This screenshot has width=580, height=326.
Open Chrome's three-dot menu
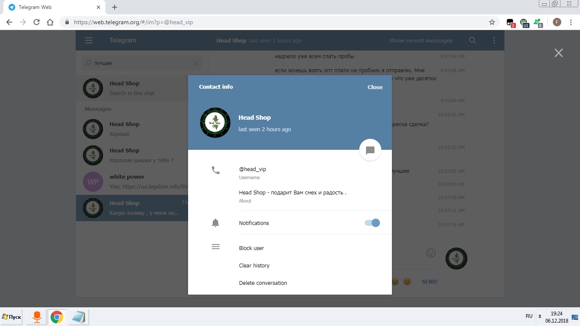(571, 22)
